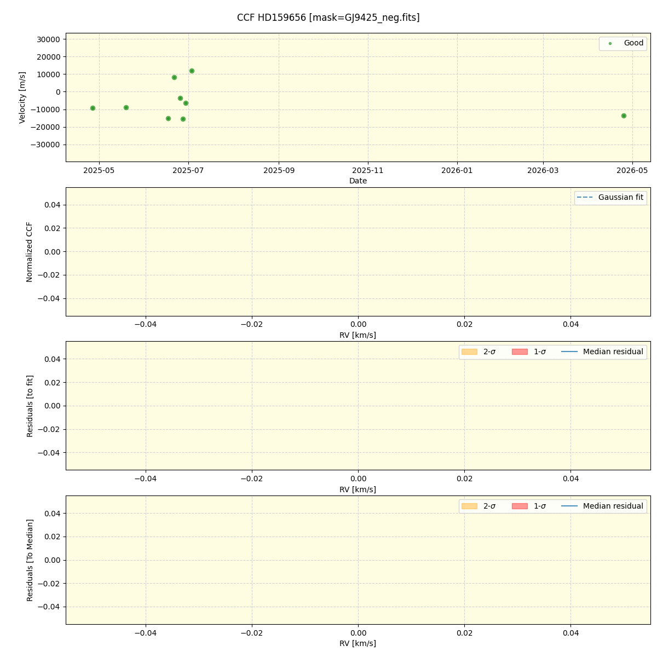Viewport: 657px width, 657px height.
Task: Click the 'Velocity [m/s]' axis label
Action: tap(22, 97)
